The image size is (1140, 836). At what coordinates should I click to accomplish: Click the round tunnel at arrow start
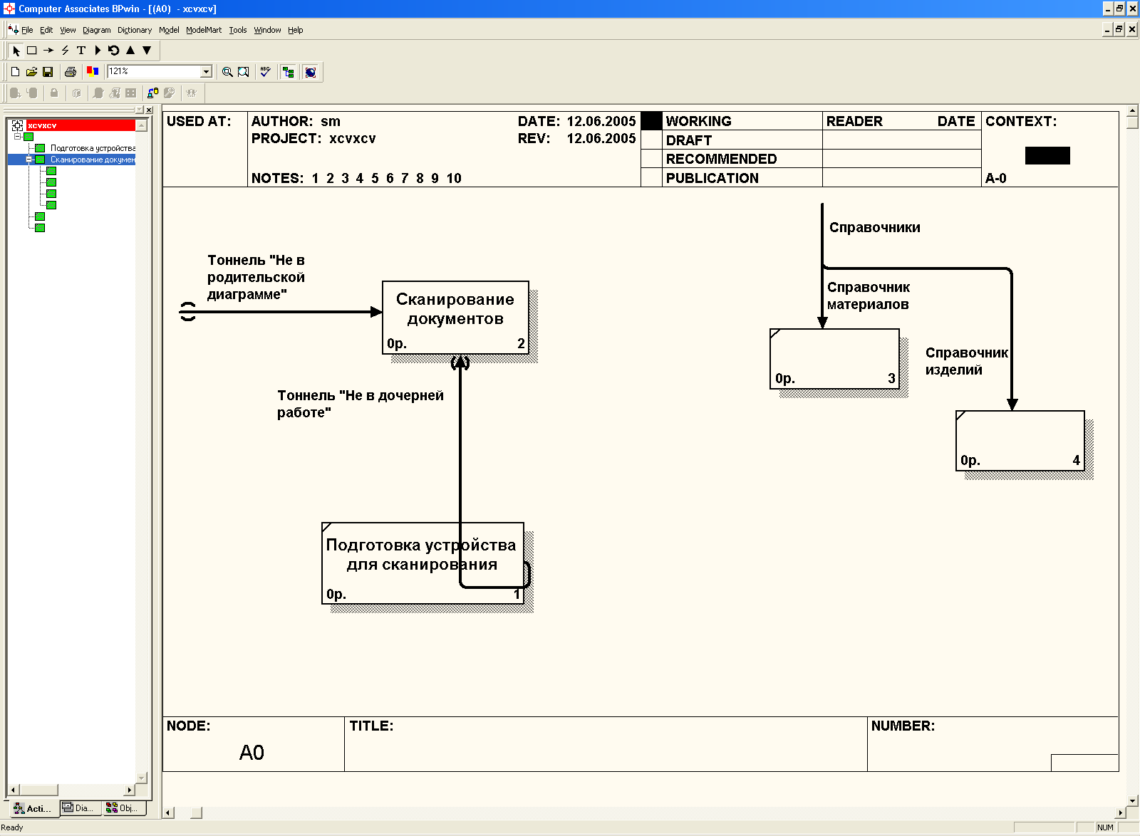pos(187,311)
